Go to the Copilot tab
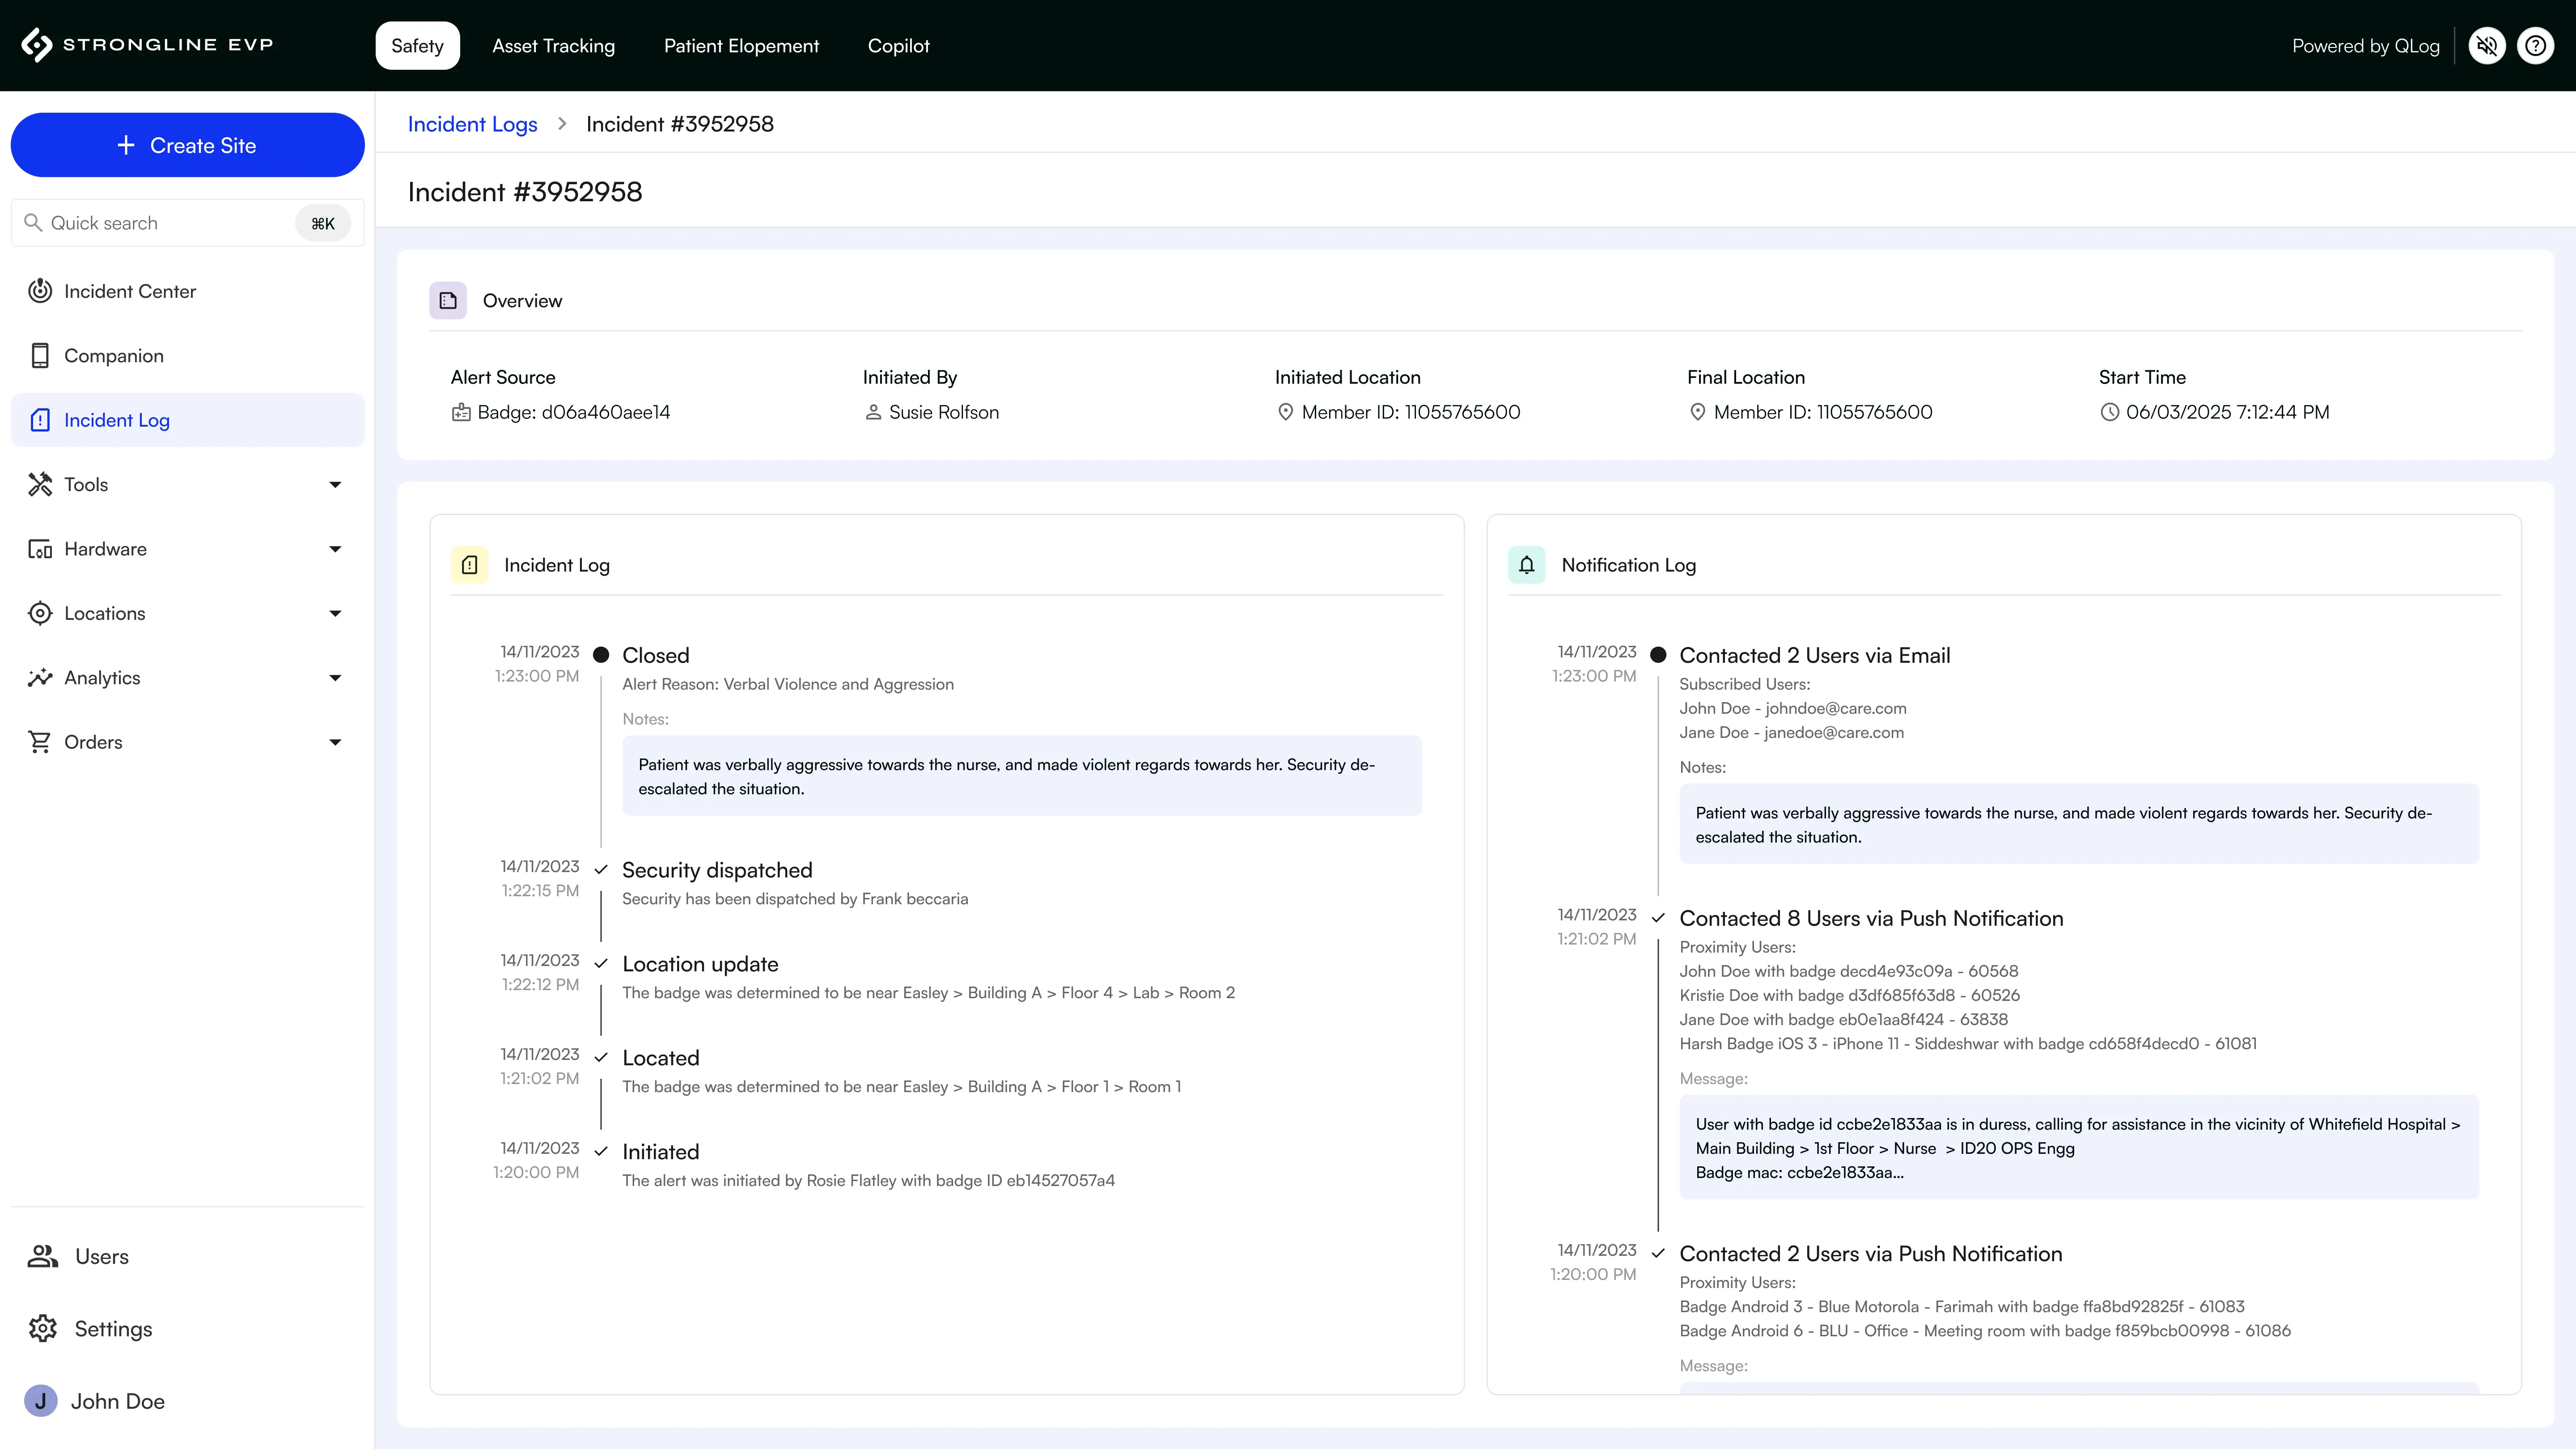This screenshot has height=1449, width=2576. [x=898, y=46]
